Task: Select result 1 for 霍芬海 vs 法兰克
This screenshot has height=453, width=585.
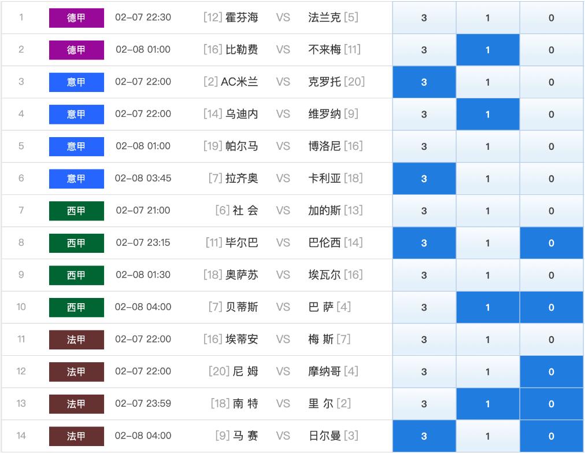Action: [488, 17]
